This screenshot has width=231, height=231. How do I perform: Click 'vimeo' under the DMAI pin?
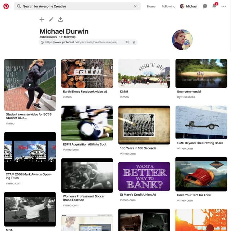124,97
